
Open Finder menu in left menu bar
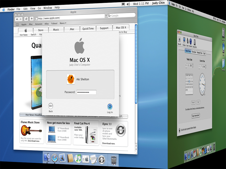[11, 9]
